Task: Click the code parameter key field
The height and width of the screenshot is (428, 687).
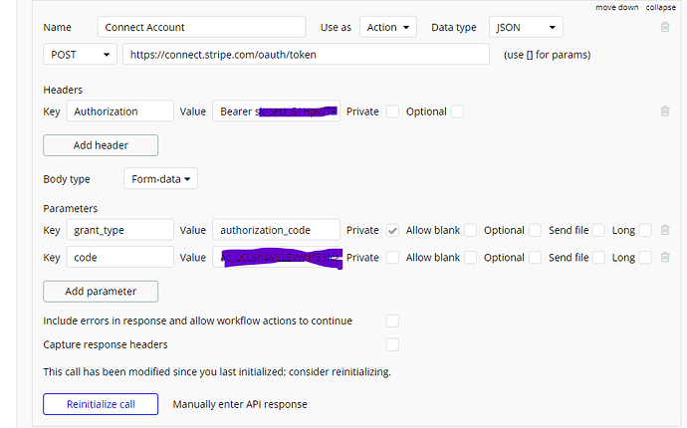Action: click(x=120, y=257)
